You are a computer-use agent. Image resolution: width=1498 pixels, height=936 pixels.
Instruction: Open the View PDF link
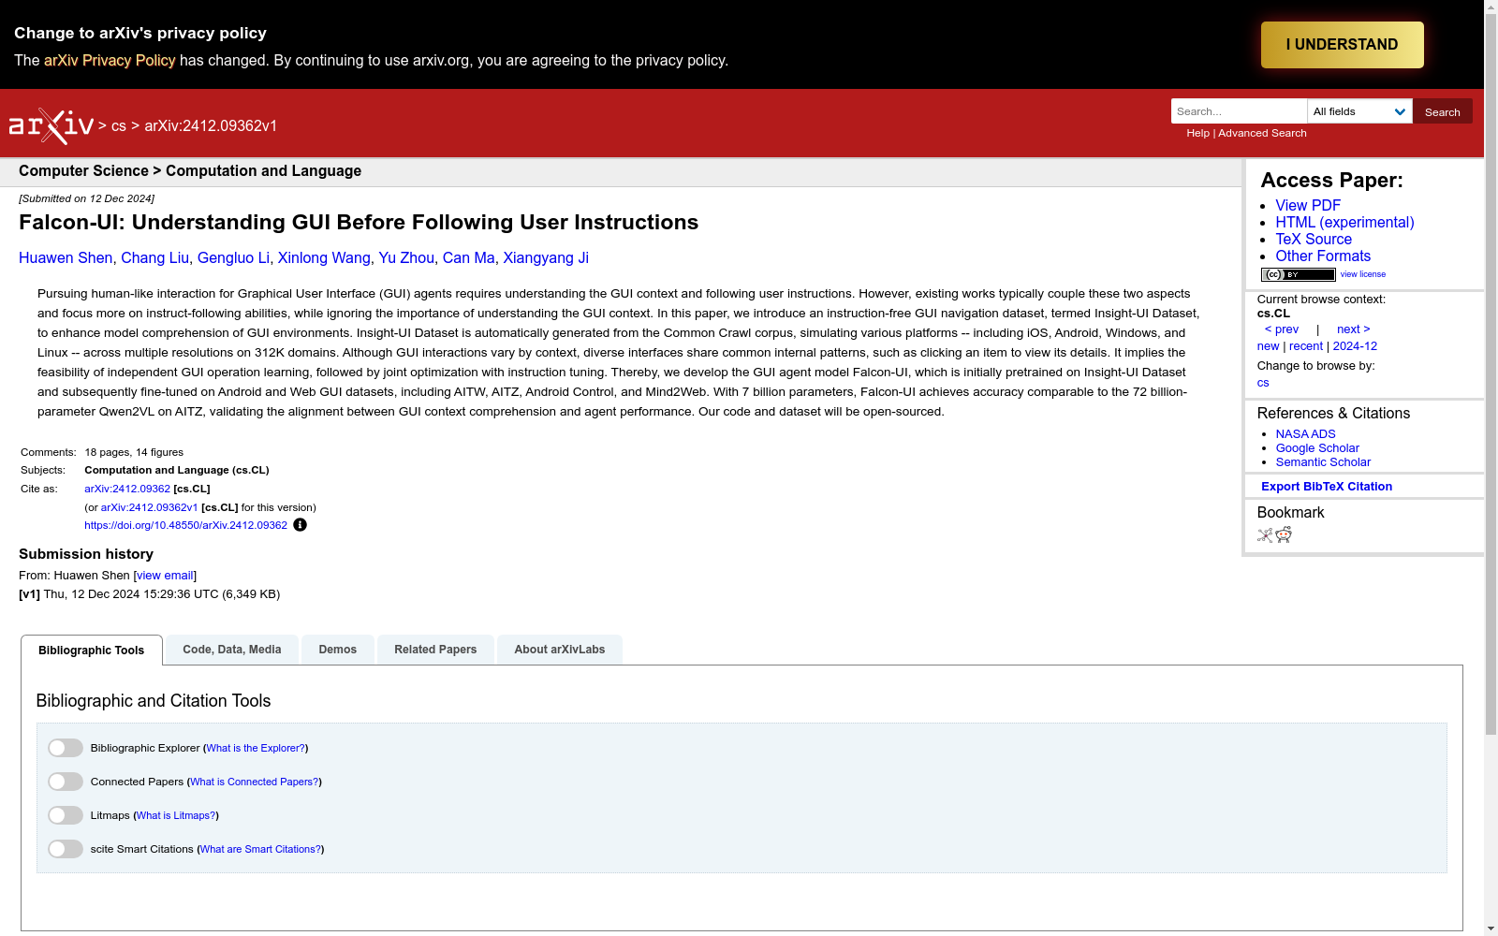coord(1308,205)
